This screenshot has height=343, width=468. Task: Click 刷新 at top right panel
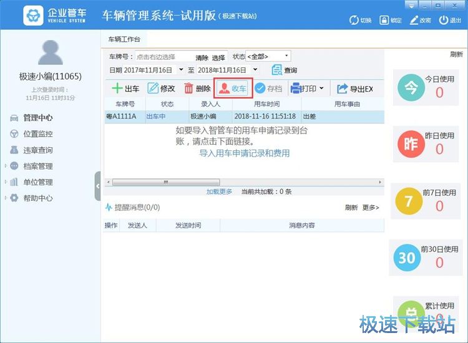(x=456, y=54)
